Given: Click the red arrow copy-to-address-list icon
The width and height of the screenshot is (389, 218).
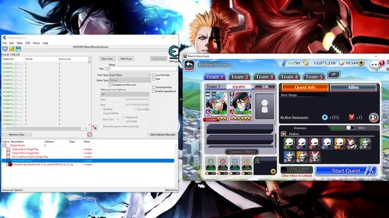Looking at the screenshot, I should click(95, 128).
